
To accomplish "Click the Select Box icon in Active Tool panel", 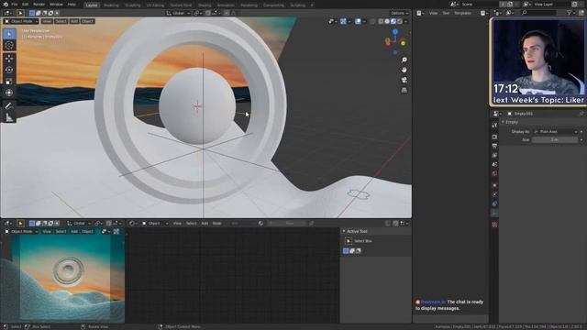I will [349, 241].
